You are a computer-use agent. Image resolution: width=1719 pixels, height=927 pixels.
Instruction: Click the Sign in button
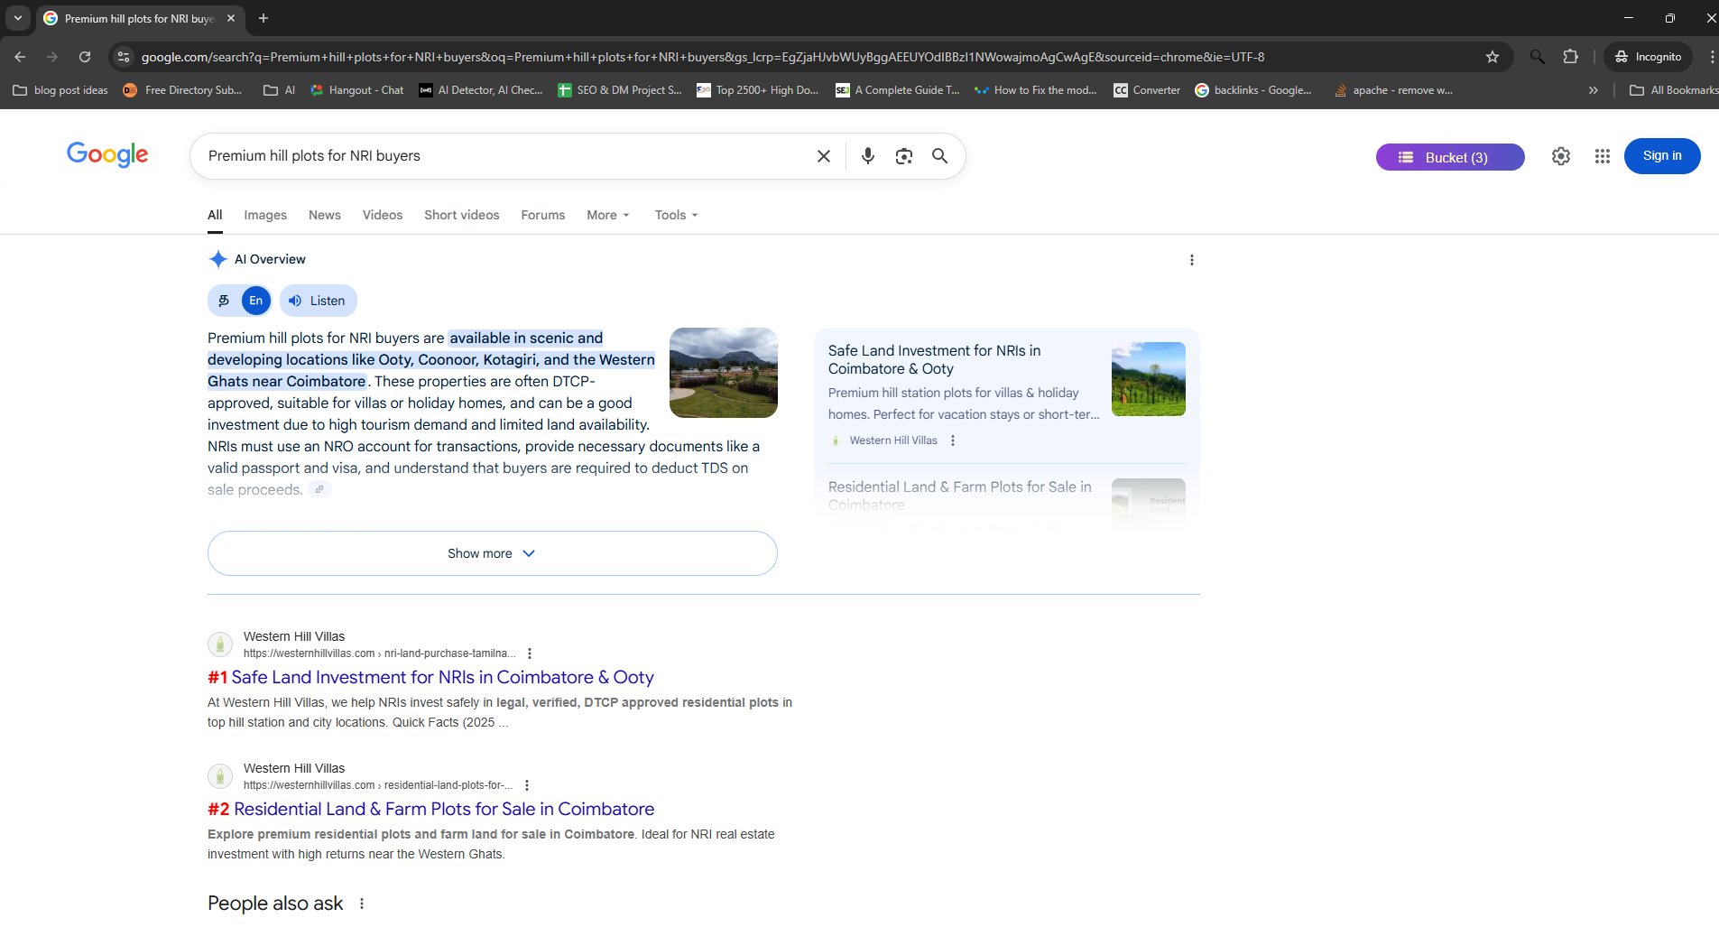point(1661,156)
